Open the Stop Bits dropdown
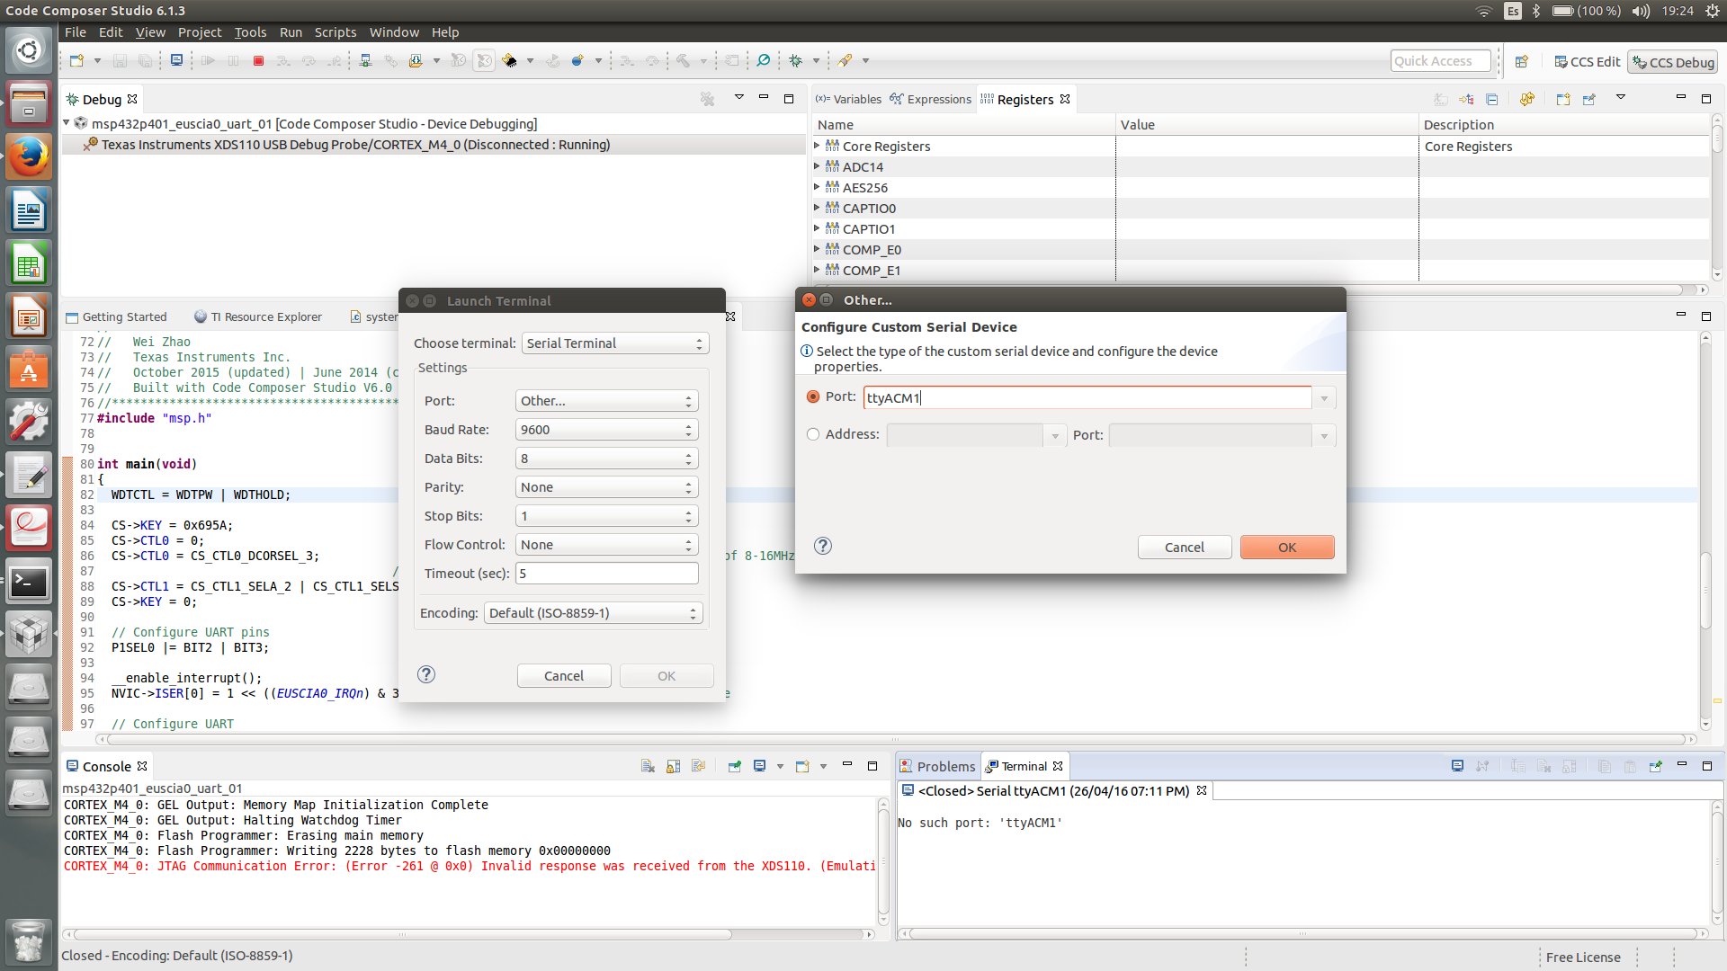This screenshot has height=971, width=1727. (607, 516)
